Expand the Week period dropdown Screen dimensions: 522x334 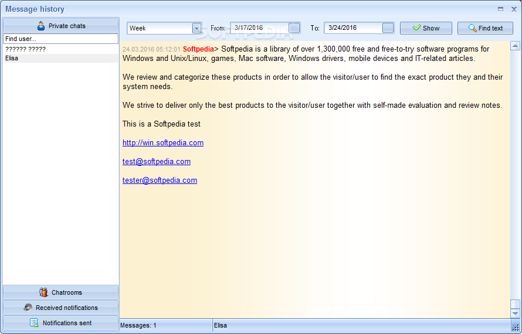(196, 28)
